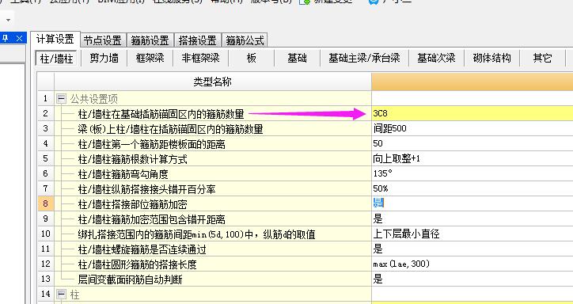Viewport: 573px width, 304px height.
Task: Select the 50% stagger percentage cell
Action: click(x=472, y=188)
